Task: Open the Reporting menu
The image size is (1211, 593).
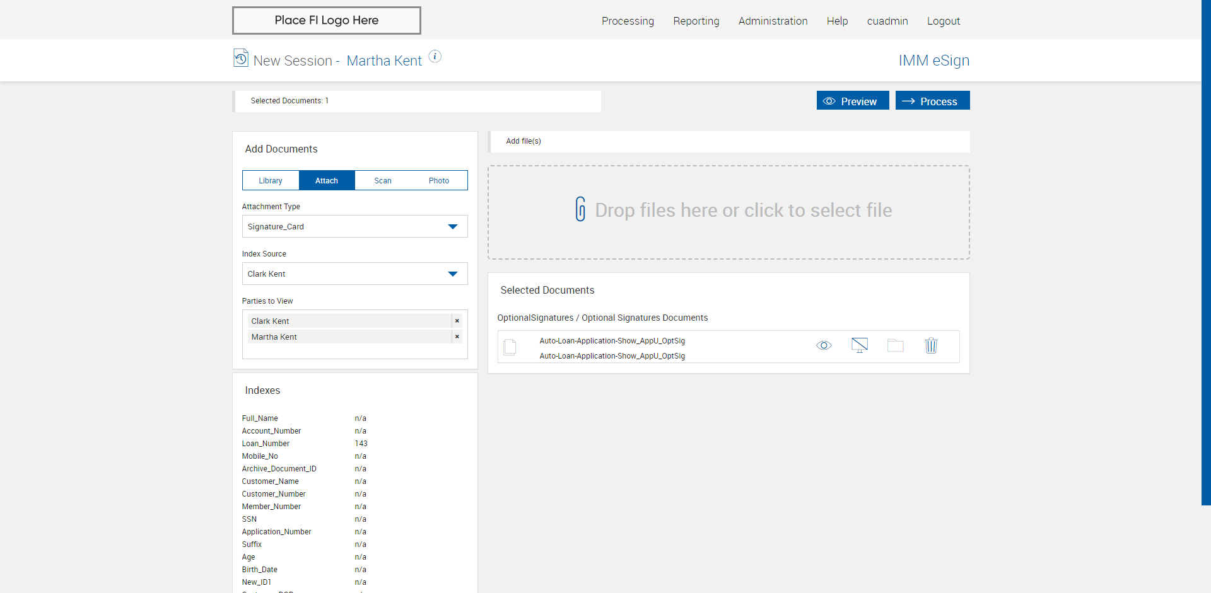Action: pyautogui.click(x=696, y=21)
